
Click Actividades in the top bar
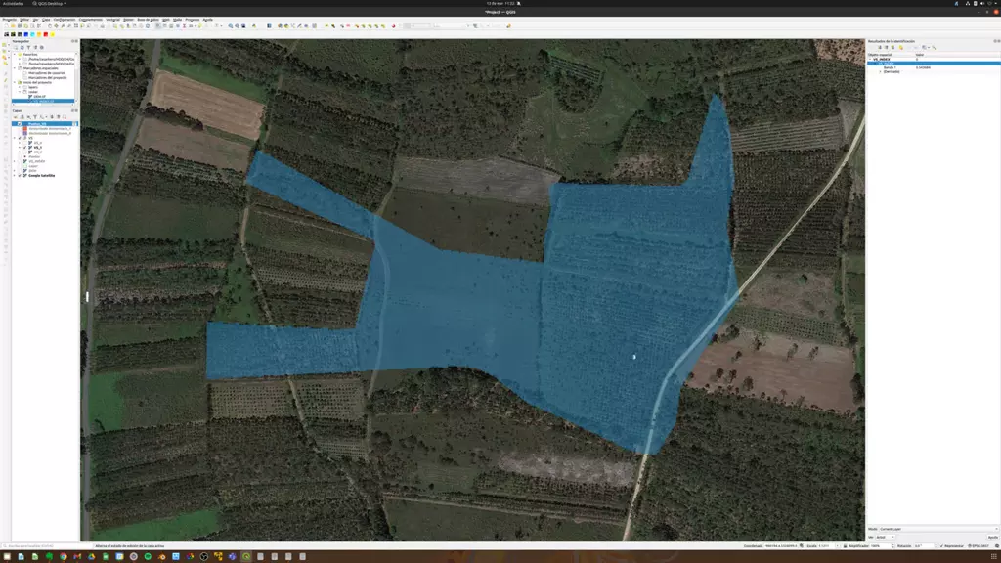tap(13, 3)
